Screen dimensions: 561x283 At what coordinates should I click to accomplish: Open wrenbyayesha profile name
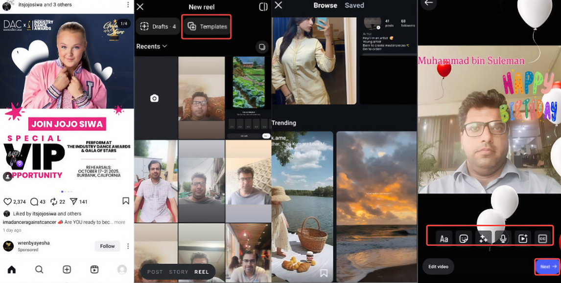tap(34, 243)
